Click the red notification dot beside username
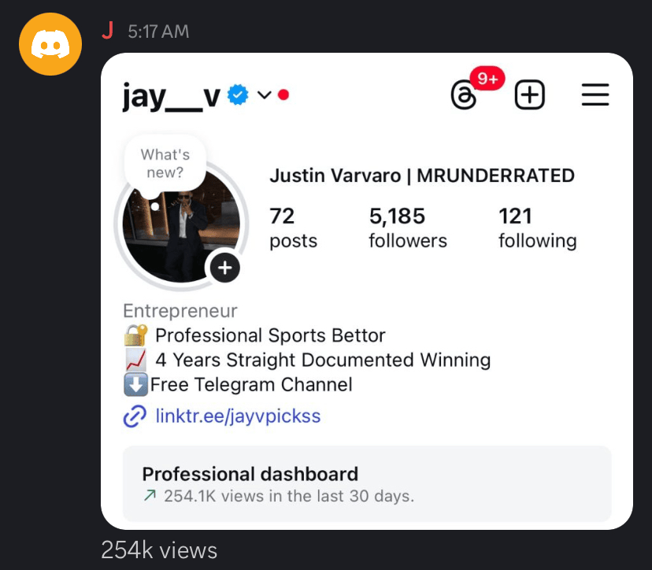The width and height of the screenshot is (652, 570). pyautogui.click(x=283, y=95)
